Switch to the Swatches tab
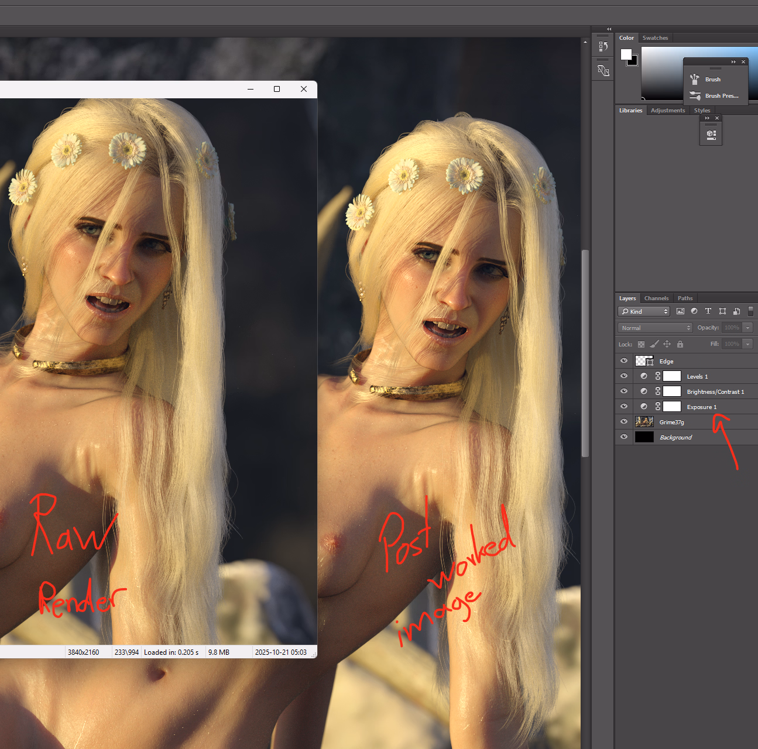The width and height of the screenshot is (758, 749). (x=655, y=38)
